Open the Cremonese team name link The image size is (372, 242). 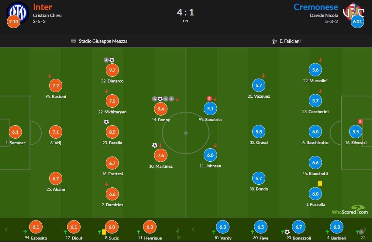(x=316, y=7)
